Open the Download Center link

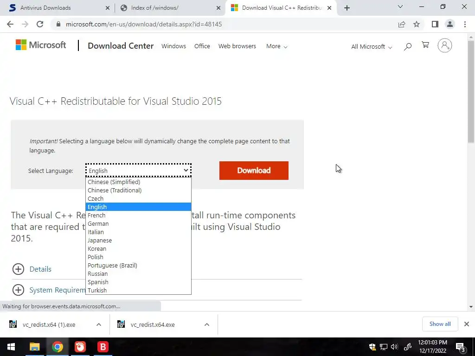tap(121, 46)
